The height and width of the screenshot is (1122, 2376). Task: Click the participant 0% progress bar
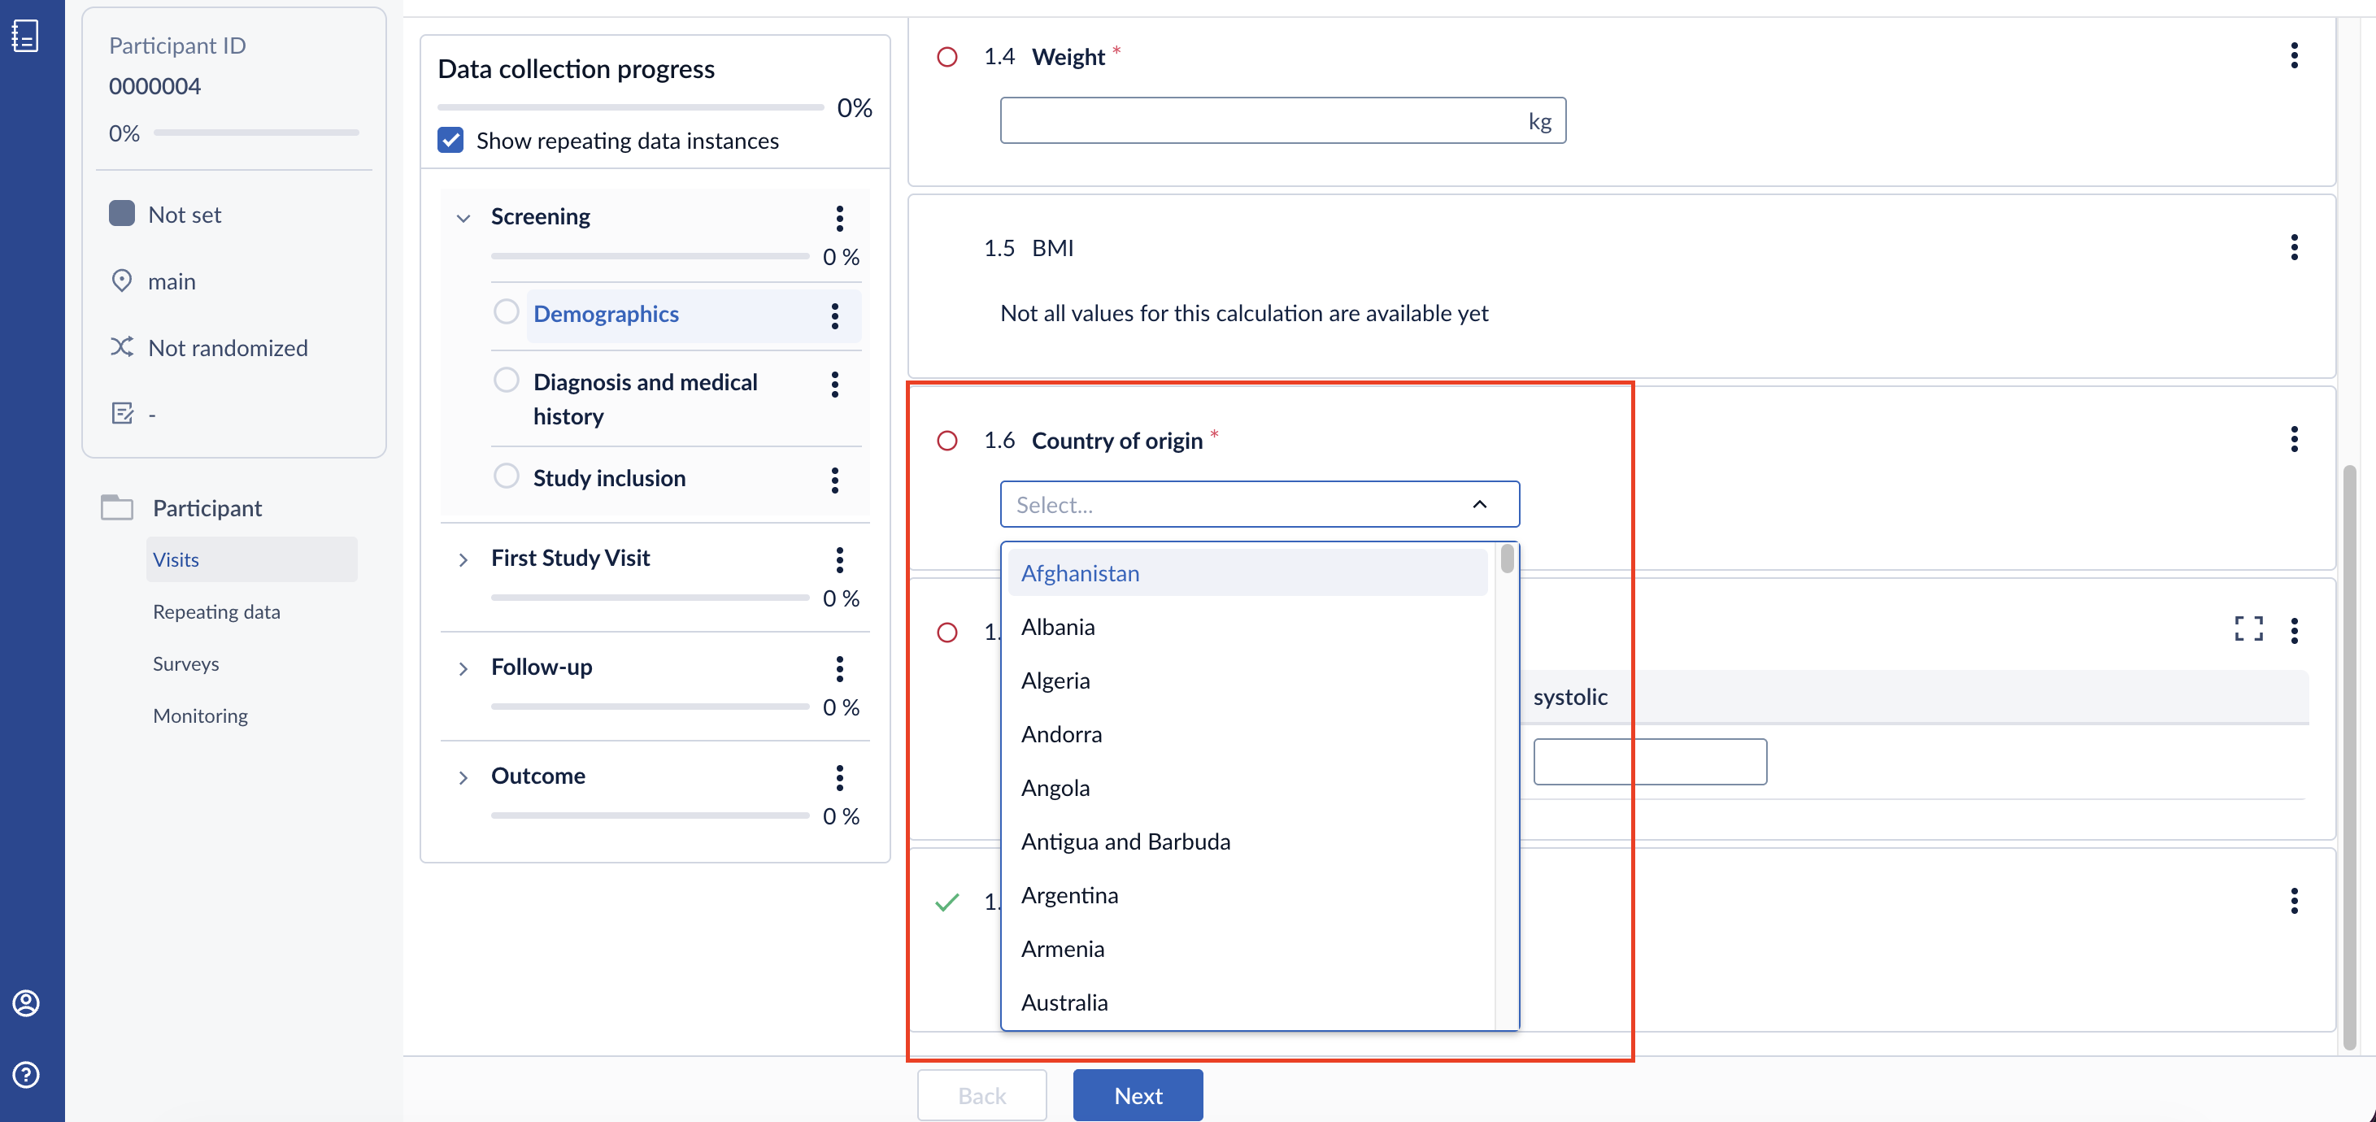256,133
